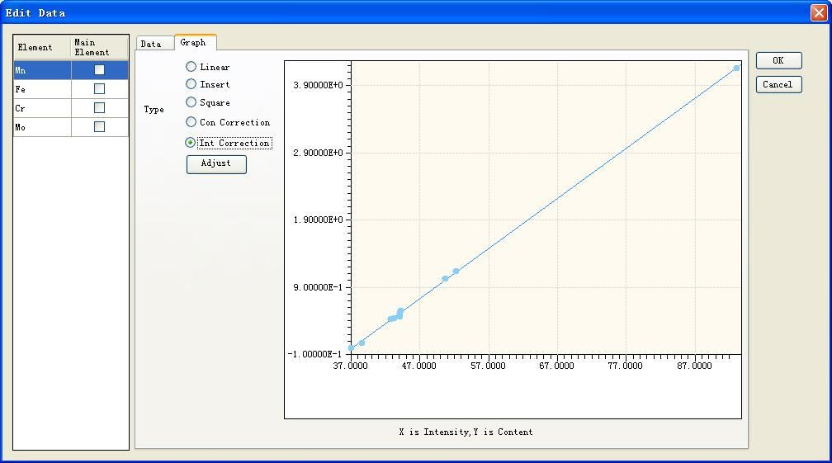
Task: Click the Adjust button
Action: click(x=216, y=164)
